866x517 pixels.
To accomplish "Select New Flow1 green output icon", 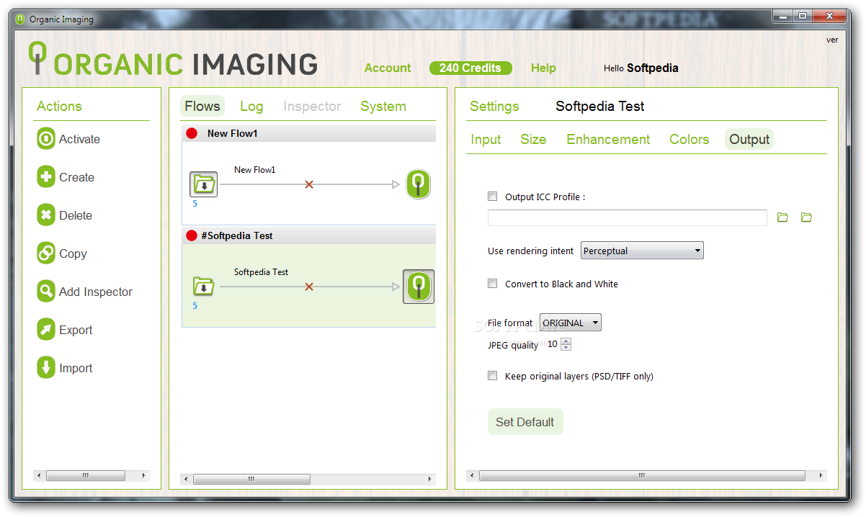I will (x=418, y=184).
